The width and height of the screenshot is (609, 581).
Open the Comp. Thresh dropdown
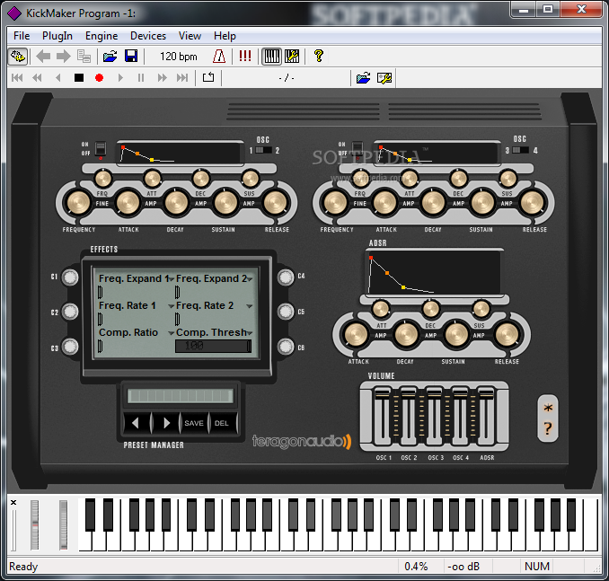tap(250, 333)
